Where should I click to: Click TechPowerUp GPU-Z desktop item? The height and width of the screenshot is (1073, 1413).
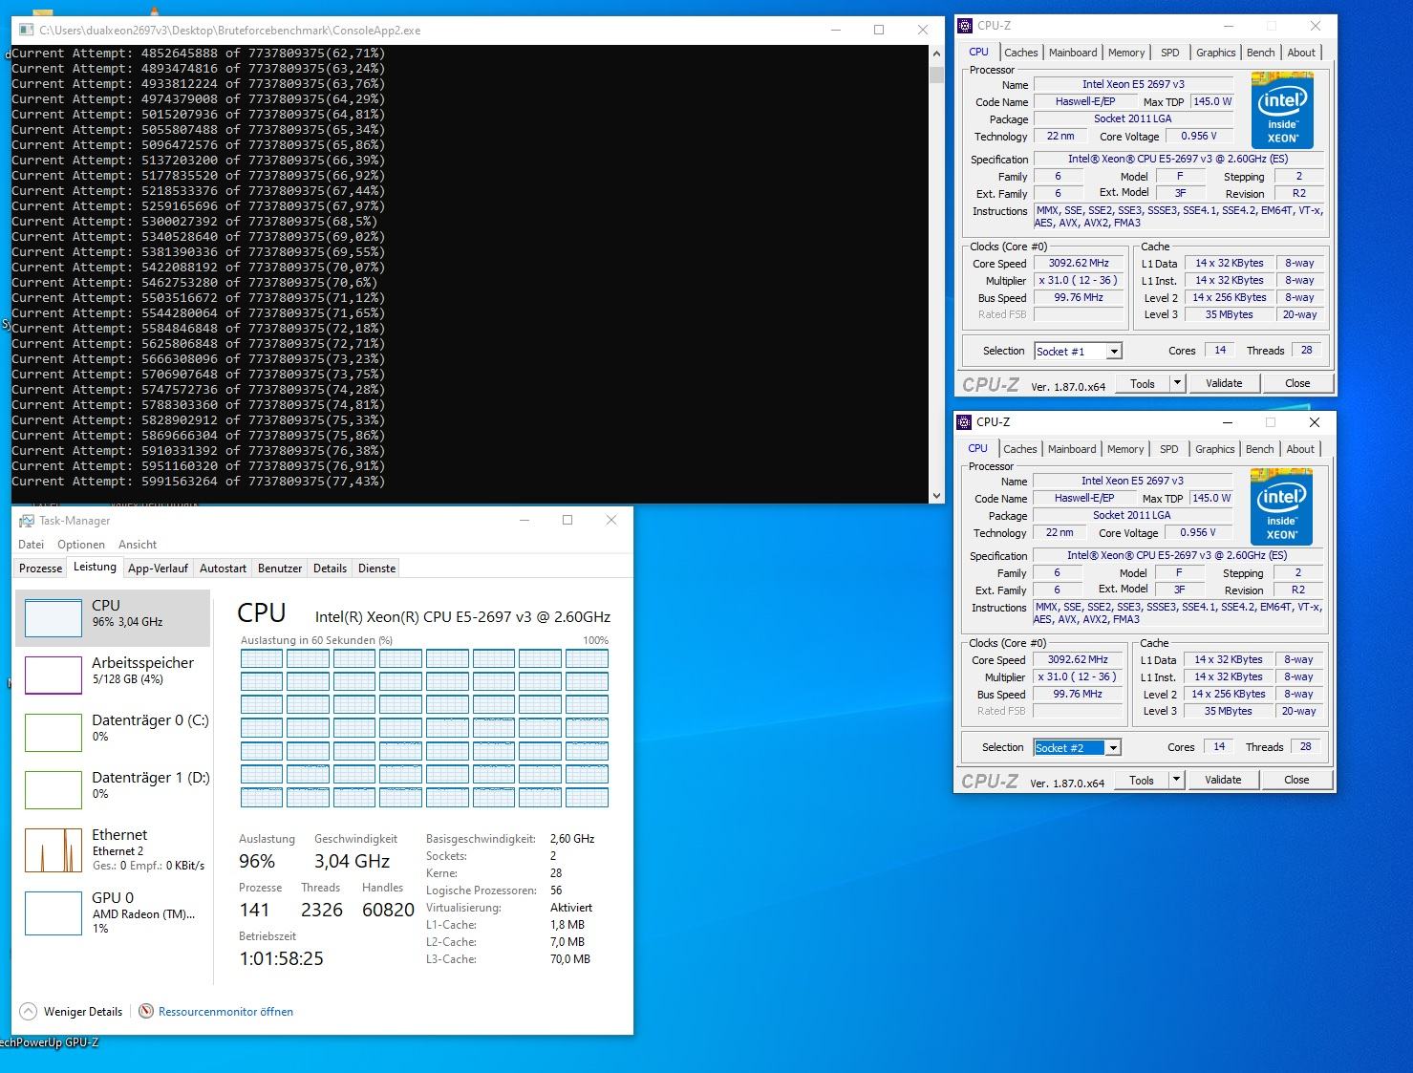tap(49, 1042)
